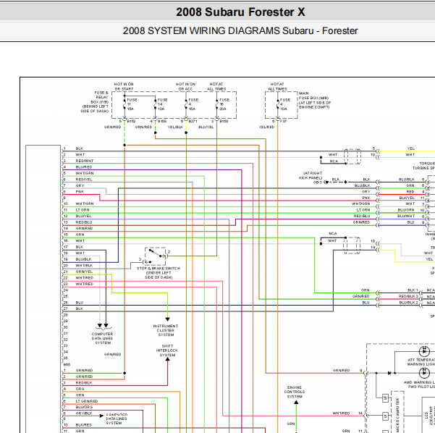Select the 'MAIN FUSE BOX (M/B)' description
Screen dimensions: 435x433
pyautogui.click(x=315, y=100)
